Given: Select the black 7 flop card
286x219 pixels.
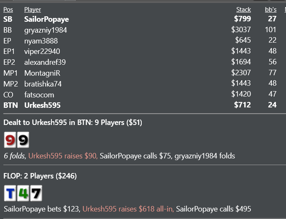Looking at the screenshot, I should pyautogui.click(x=36, y=193).
